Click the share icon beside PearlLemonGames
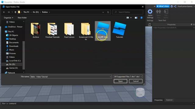Viewport: 195px width, 109px height. click(175, 6)
